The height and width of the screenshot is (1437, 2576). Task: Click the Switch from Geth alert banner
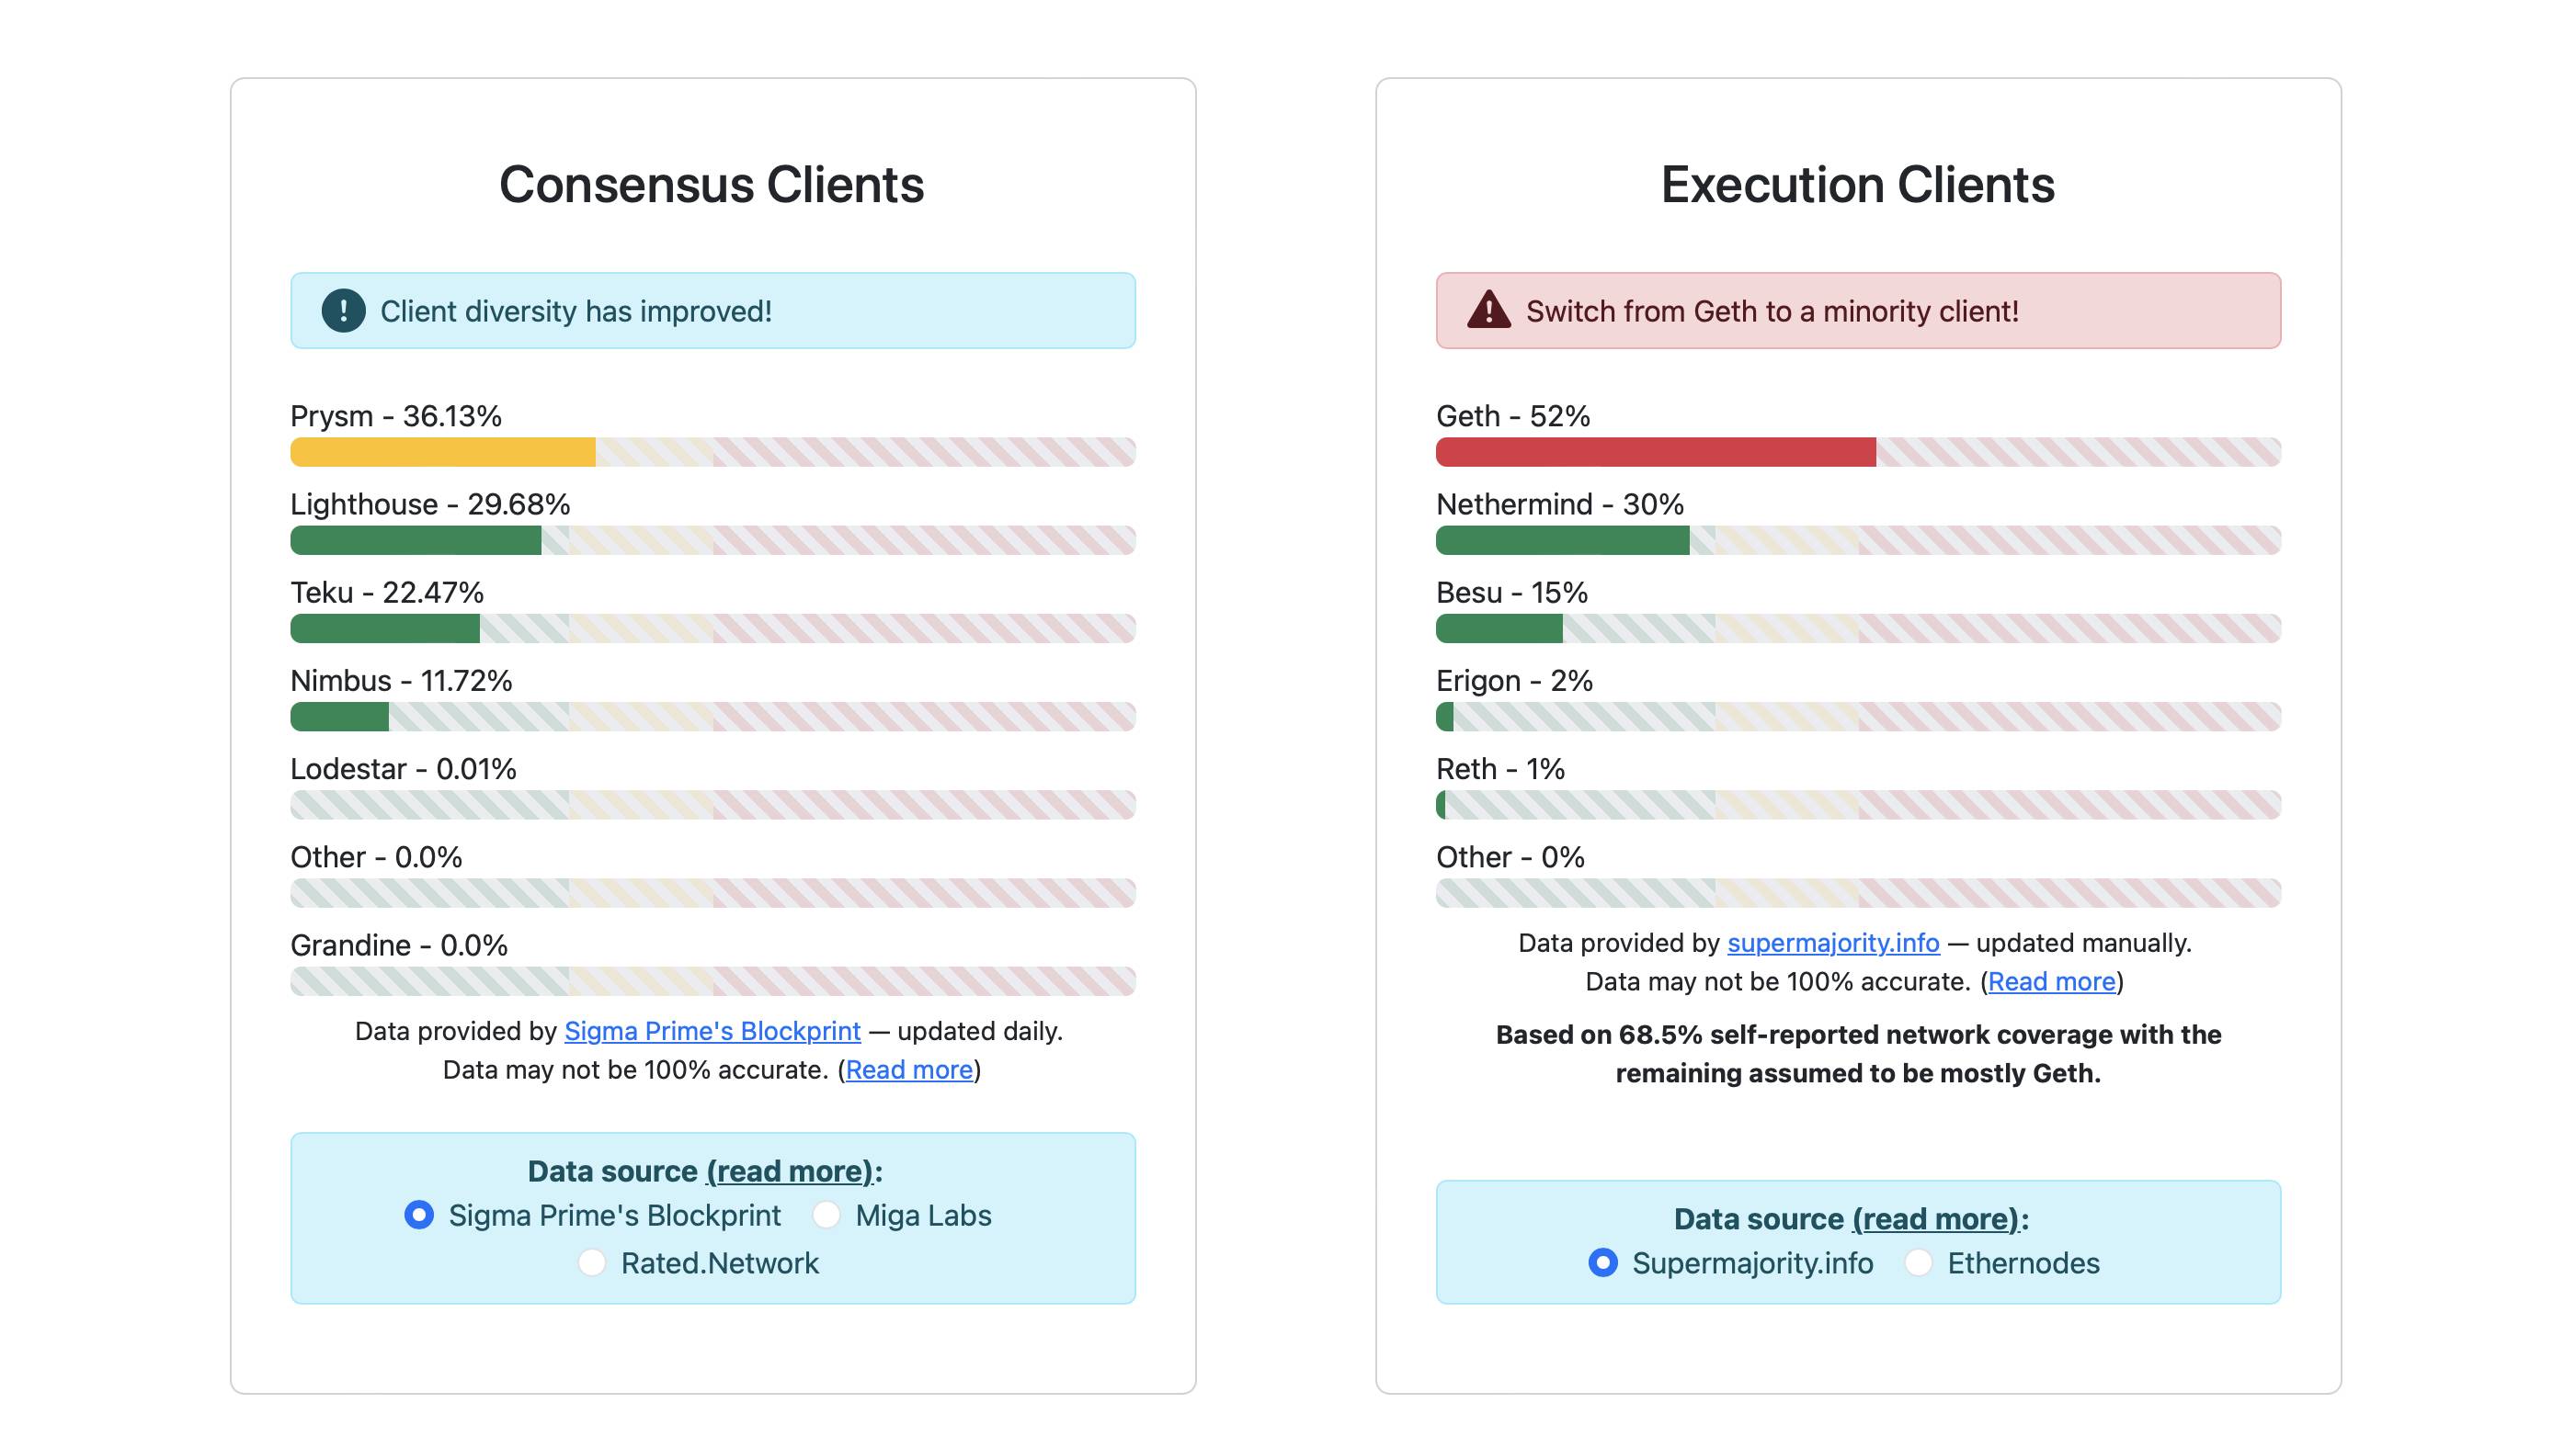[x=1858, y=311]
